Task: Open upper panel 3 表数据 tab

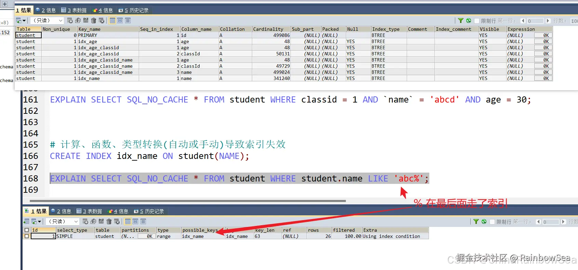Action: 74,10
